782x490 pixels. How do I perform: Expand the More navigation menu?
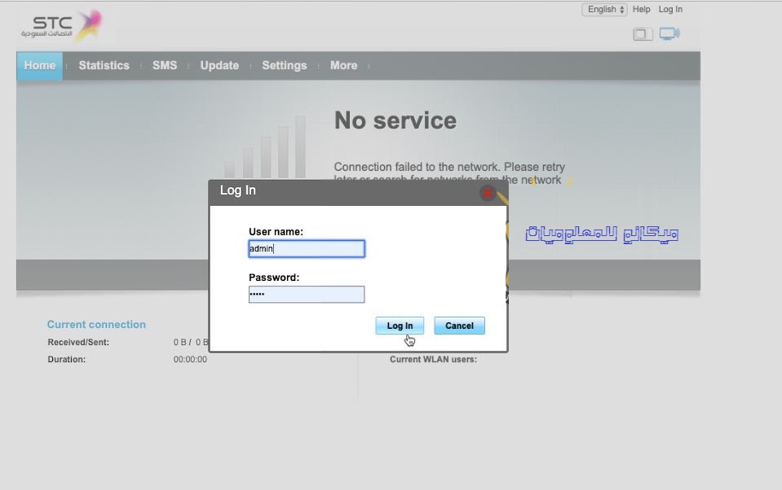point(343,65)
